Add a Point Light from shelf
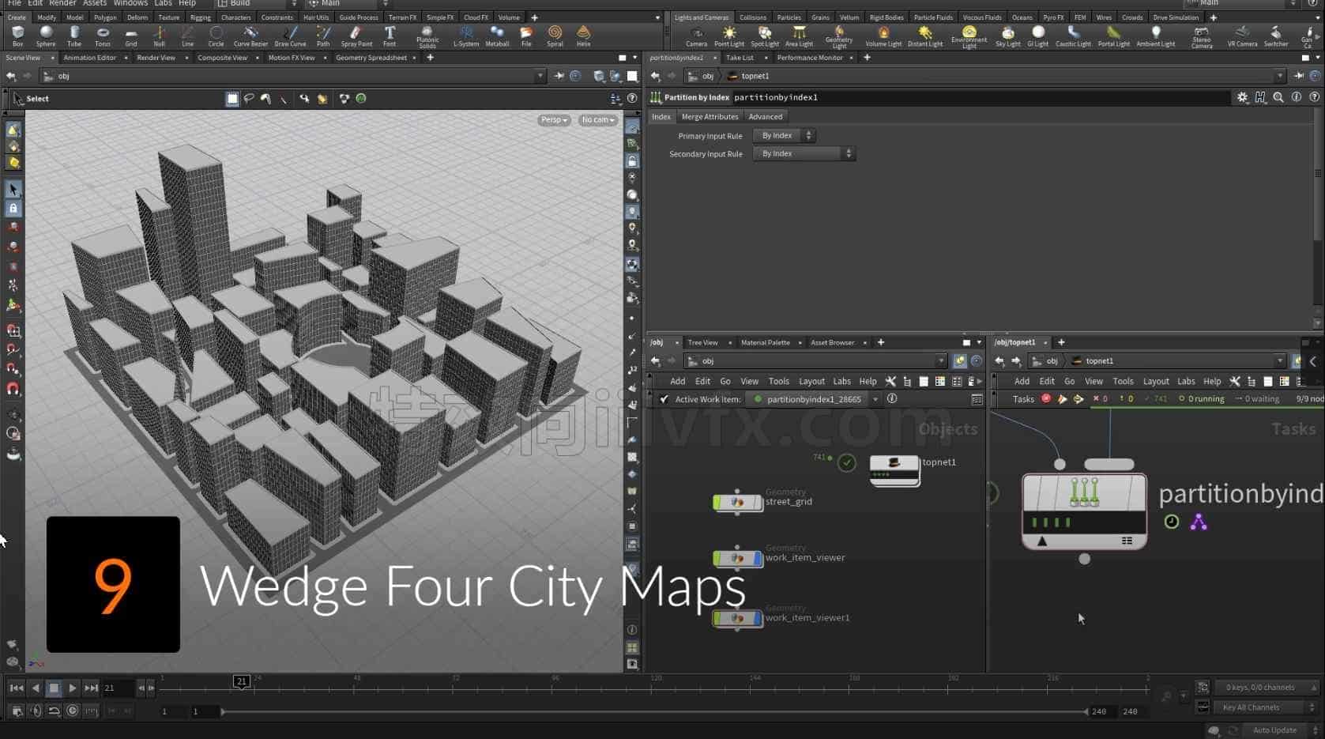Viewport: 1325px width, 739px height. pyautogui.click(x=729, y=36)
